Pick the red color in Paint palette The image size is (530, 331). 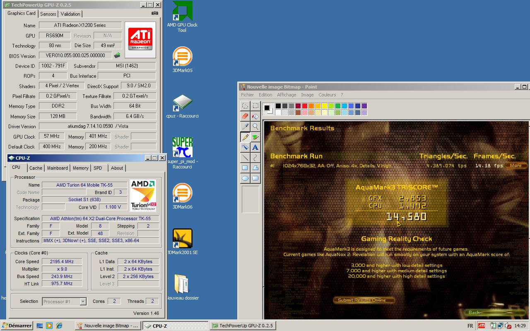point(305,106)
